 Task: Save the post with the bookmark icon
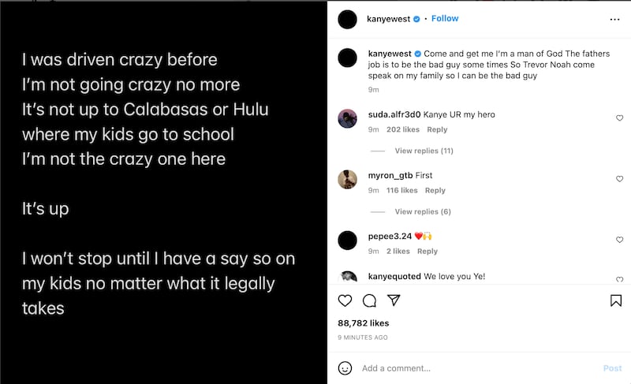tap(616, 300)
